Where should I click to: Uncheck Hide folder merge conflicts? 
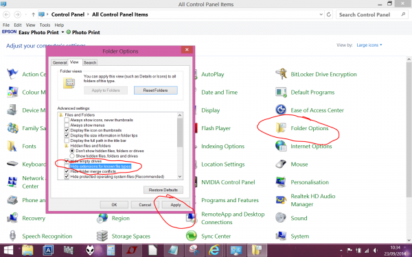point(67,171)
